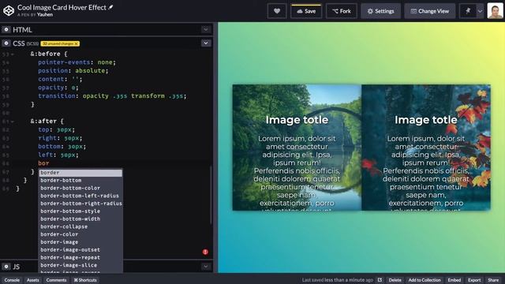Choose 'border-collapse' suggestion
The image size is (505, 284).
tap(80, 226)
